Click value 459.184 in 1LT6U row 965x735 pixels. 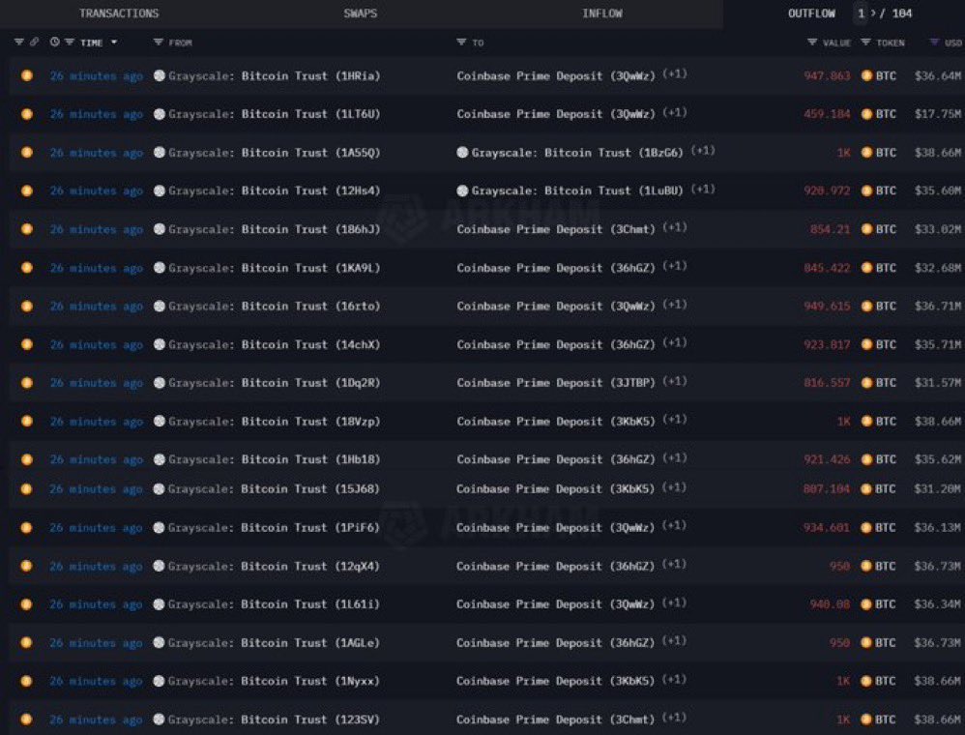(x=827, y=114)
